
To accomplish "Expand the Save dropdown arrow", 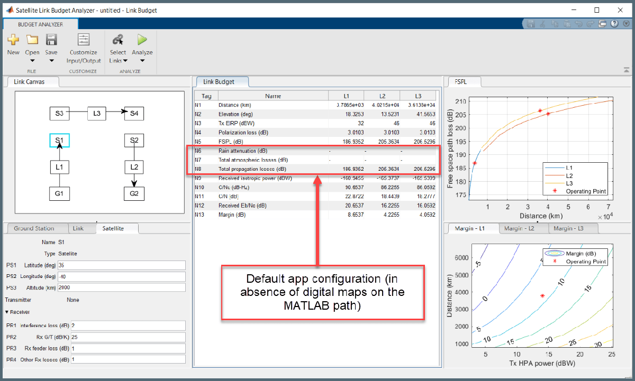I will click(x=51, y=60).
